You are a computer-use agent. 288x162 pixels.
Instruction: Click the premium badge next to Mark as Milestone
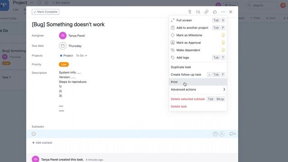(223, 35)
